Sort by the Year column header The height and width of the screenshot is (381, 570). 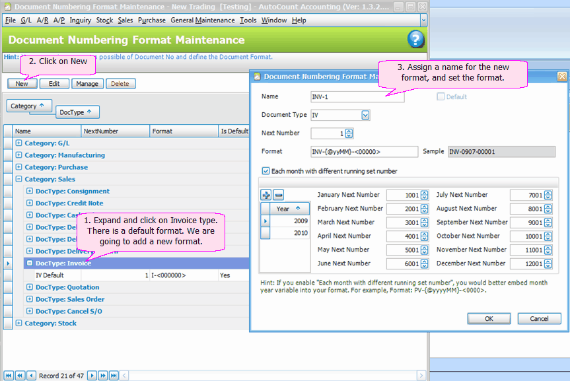289,209
